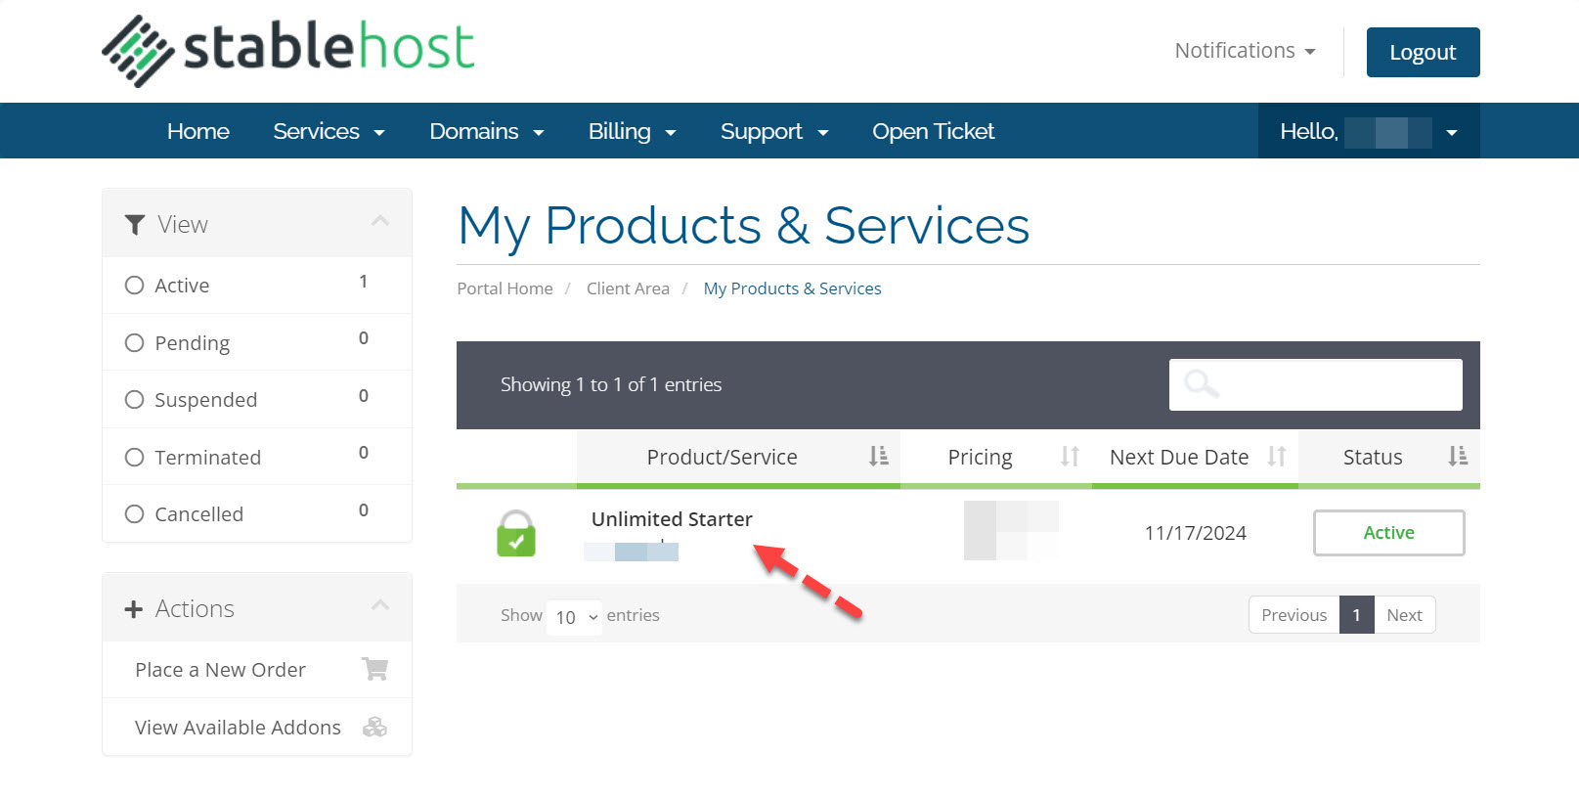This screenshot has width=1579, height=797.
Task: Click the Next Due Date column header
Action: click(x=1195, y=457)
